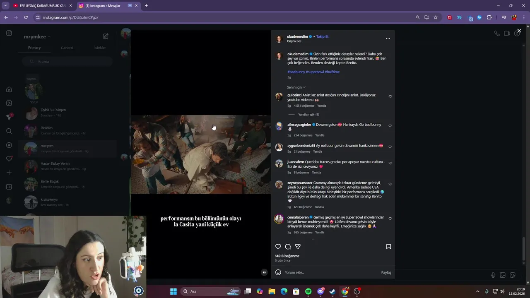Open the mrymkee account switcher dropdown
The image size is (530, 298).
pos(37,37)
